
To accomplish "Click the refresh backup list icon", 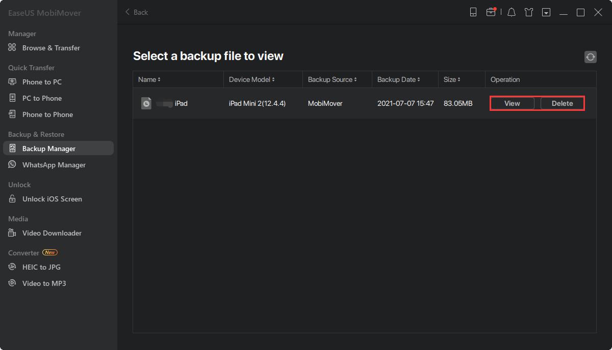I will pos(590,57).
